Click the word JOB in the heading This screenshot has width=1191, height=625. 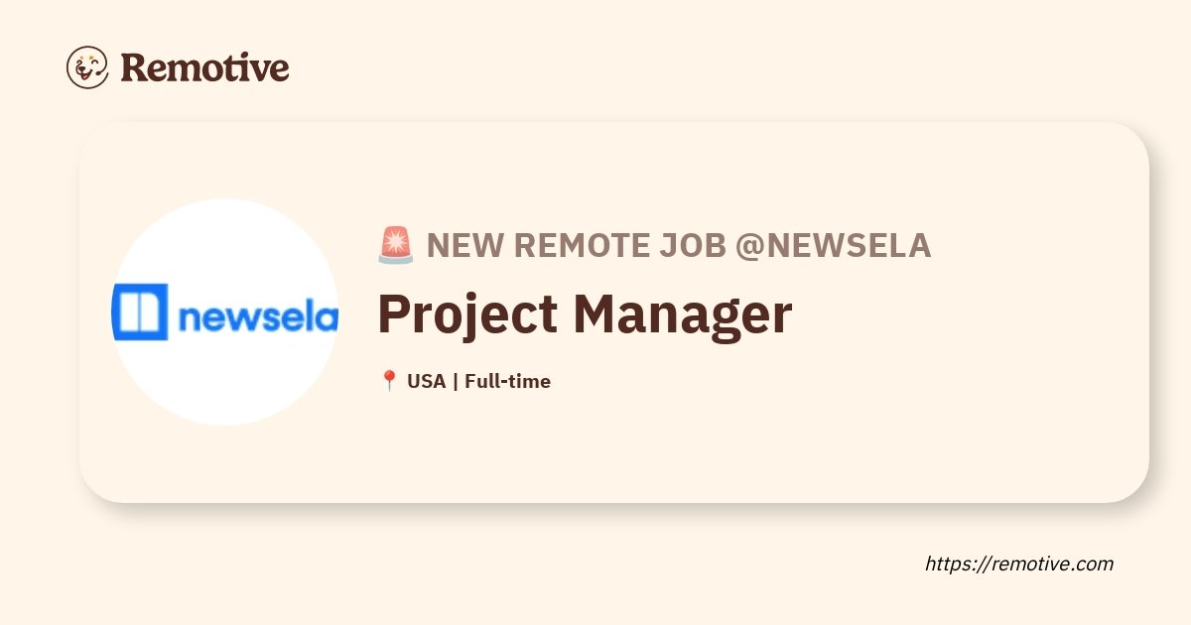(692, 245)
